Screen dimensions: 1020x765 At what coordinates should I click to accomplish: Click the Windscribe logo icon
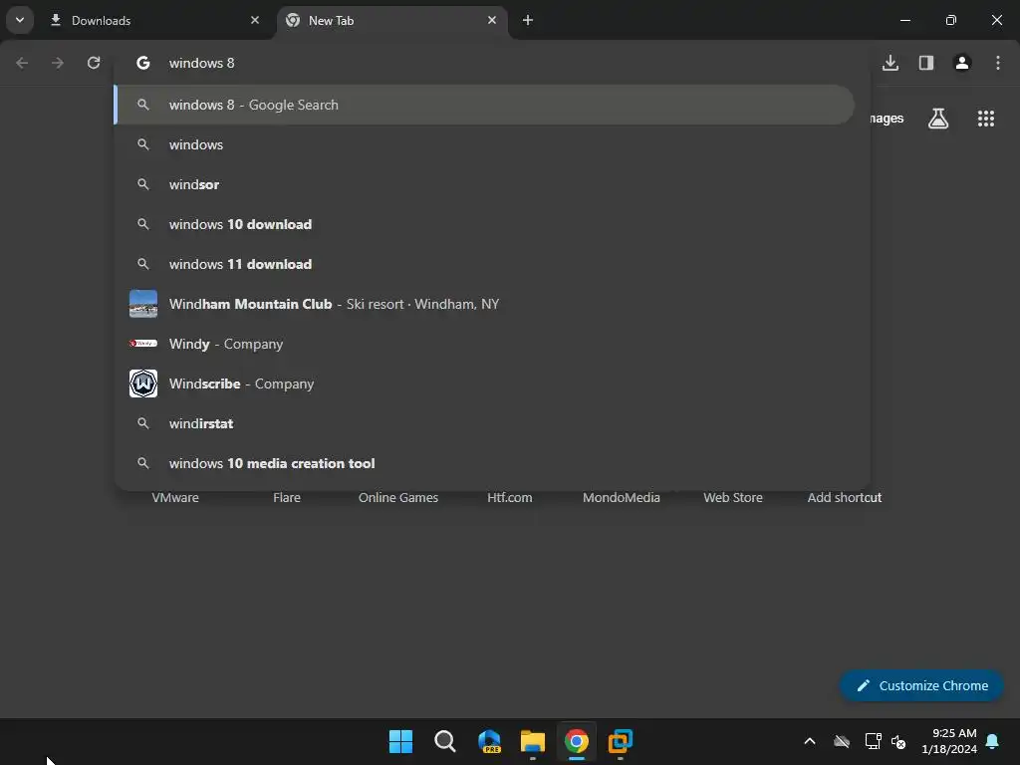pos(143,383)
